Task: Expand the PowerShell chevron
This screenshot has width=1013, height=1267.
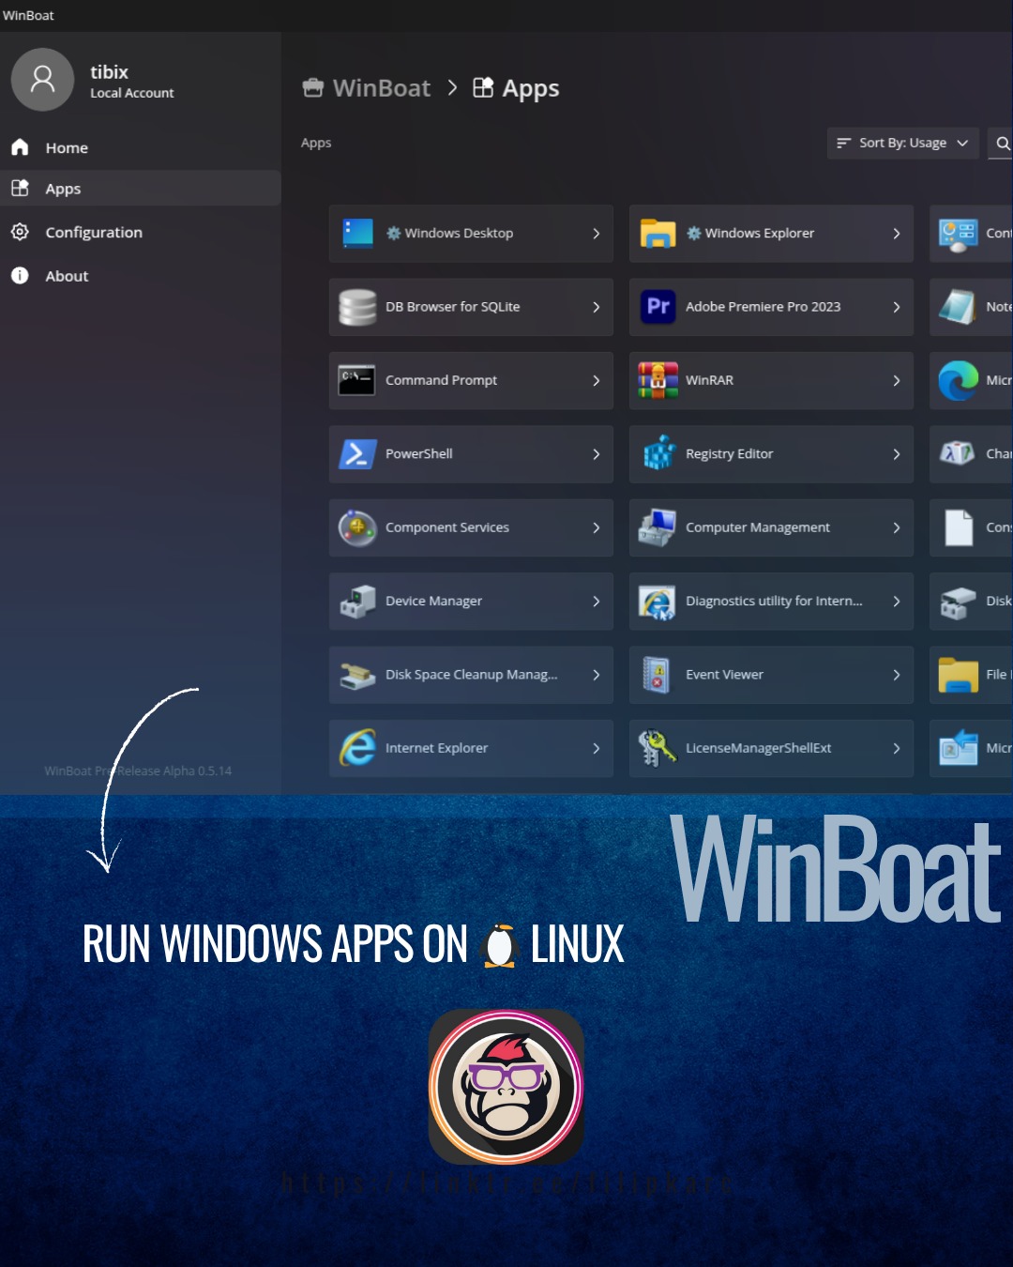Action: tap(597, 454)
